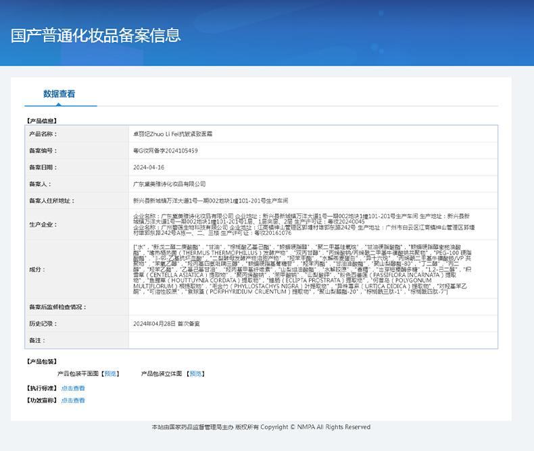Click the 成分 ingredients list text

312,268
